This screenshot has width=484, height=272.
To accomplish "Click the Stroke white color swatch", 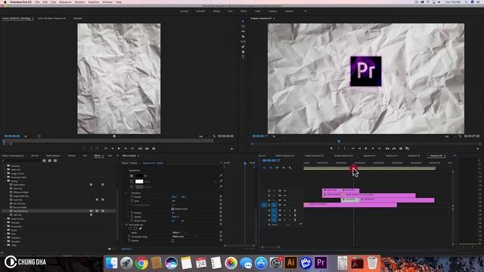I will click(x=139, y=181).
